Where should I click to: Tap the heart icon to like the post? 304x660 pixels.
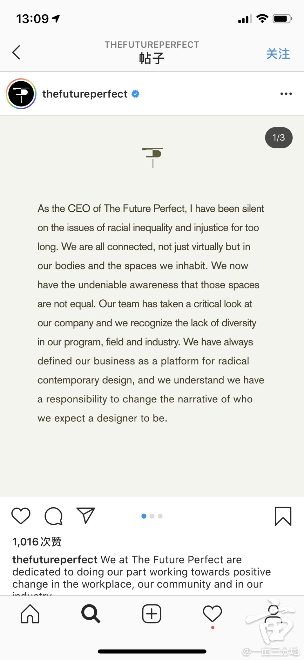[21, 516]
